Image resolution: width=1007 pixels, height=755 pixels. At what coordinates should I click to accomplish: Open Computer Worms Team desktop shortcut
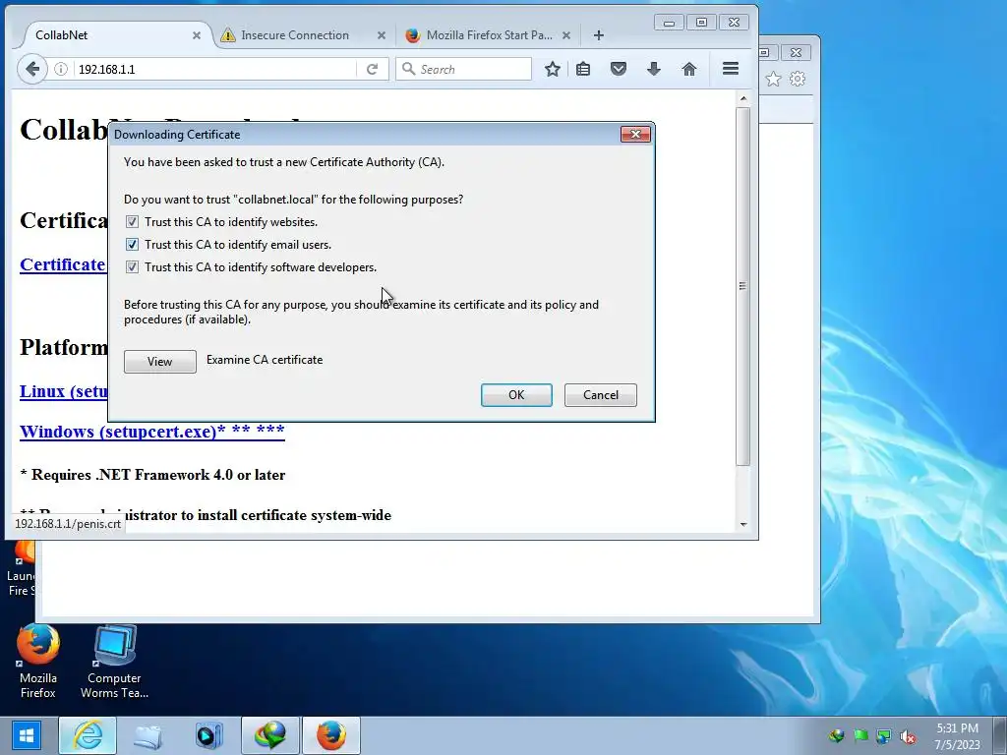point(114,662)
